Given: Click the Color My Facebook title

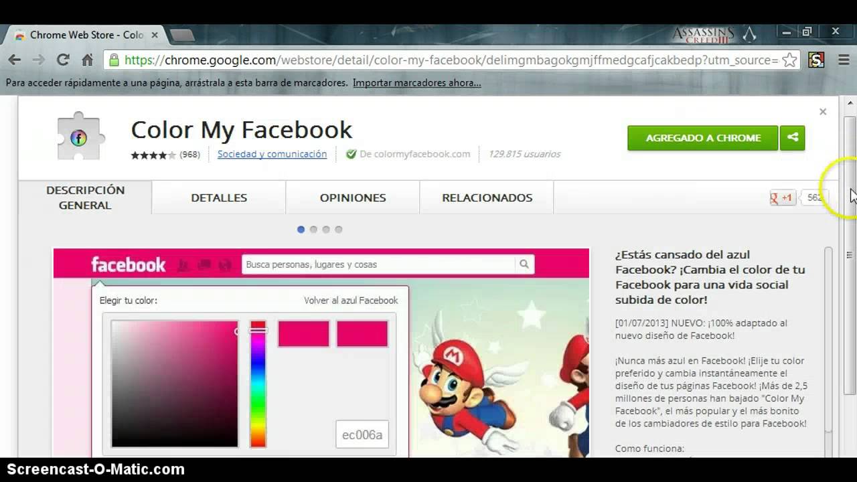Looking at the screenshot, I should (241, 130).
